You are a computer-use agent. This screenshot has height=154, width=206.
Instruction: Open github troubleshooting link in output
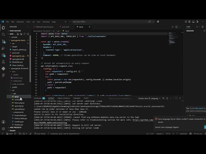point(143,120)
